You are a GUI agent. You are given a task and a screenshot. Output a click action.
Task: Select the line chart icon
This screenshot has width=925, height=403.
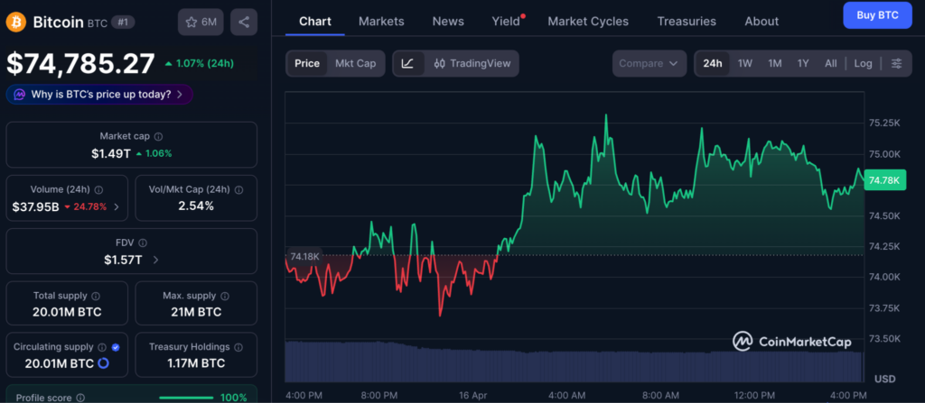407,63
